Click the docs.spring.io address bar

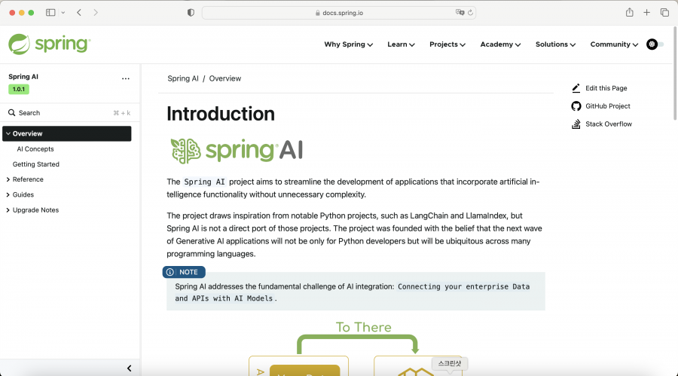pos(339,13)
